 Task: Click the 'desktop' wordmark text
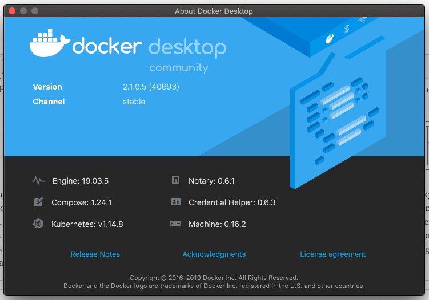pyautogui.click(x=187, y=48)
